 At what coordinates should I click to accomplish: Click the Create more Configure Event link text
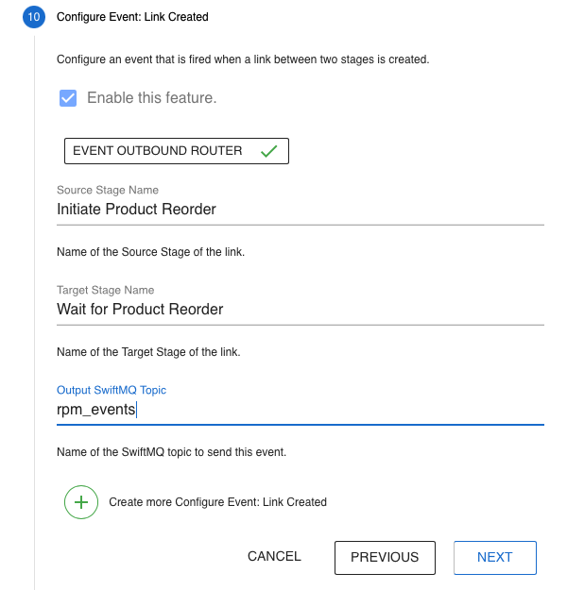coord(217,502)
